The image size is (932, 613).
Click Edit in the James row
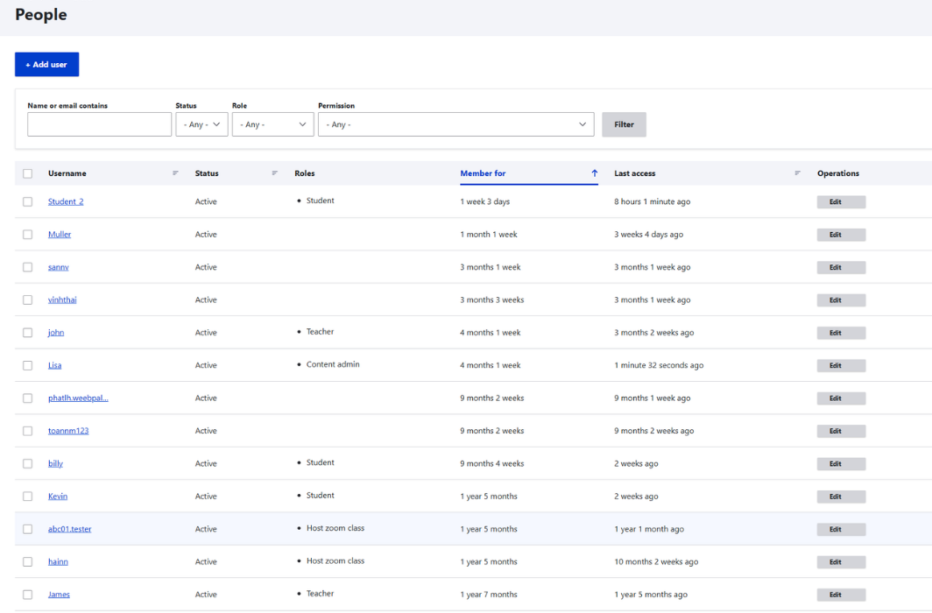(841, 595)
